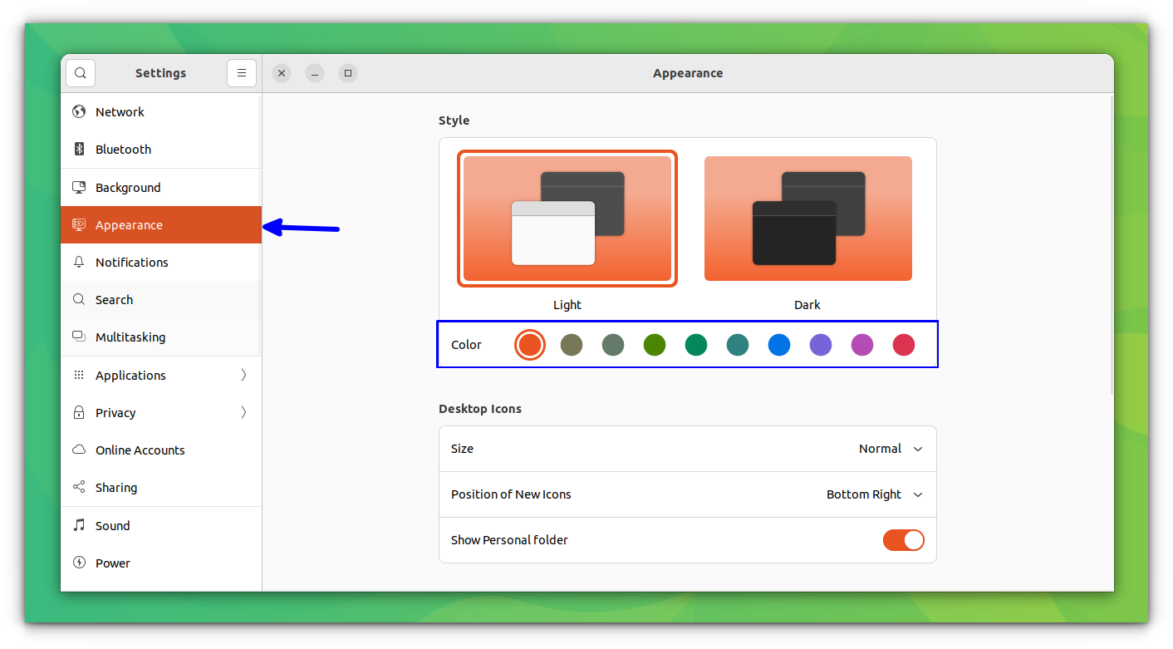
Task: Open the hamburger menu in Settings
Action: pyautogui.click(x=241, y=72)
